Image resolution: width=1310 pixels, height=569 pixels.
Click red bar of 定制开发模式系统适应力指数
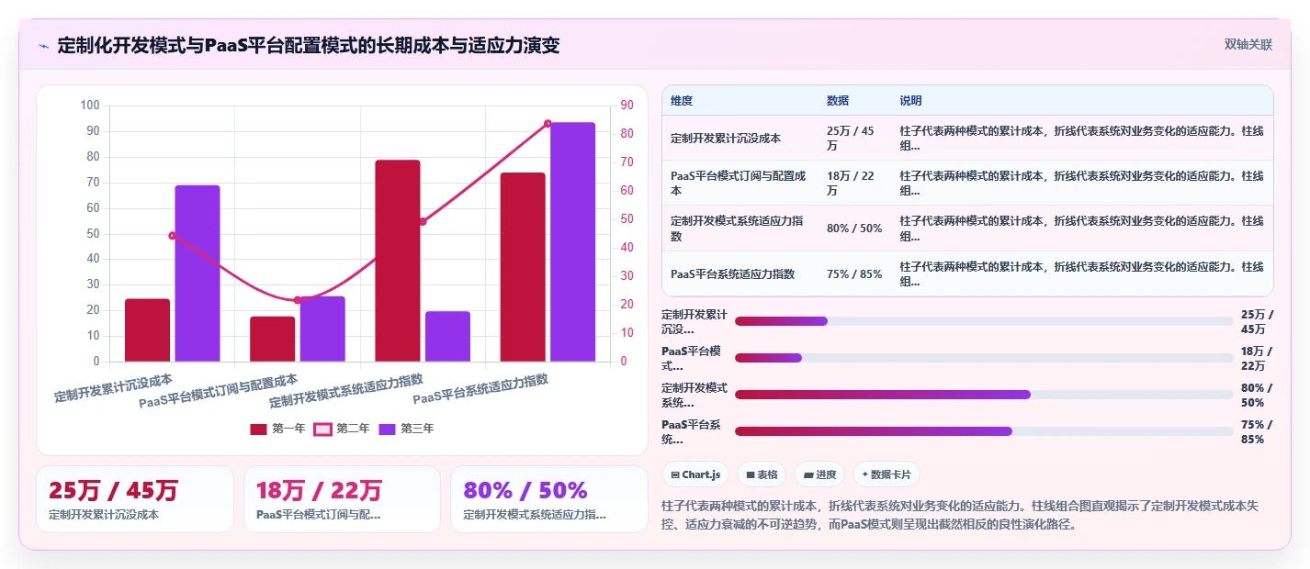click(x=398, y=261)
